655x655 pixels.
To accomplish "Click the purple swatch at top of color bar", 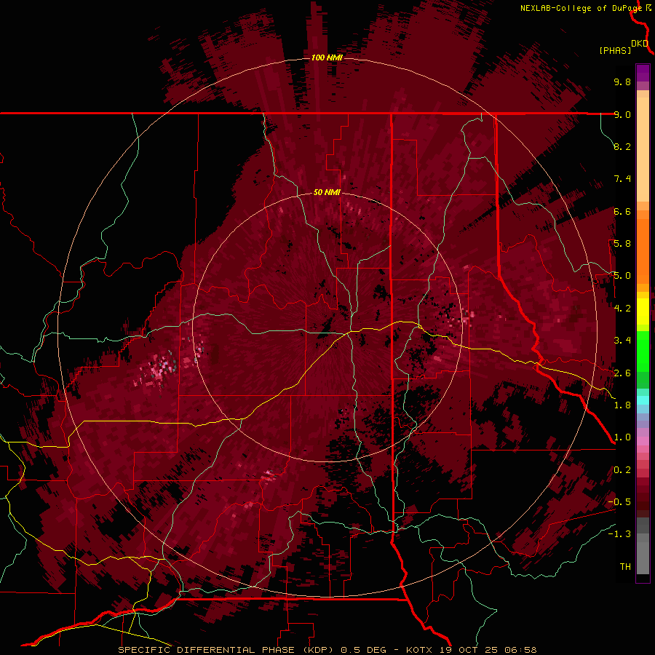I will (643, 73).
